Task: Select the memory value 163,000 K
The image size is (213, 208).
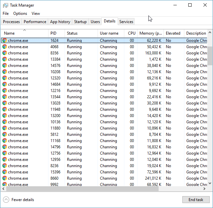Action: click(153, 53)
